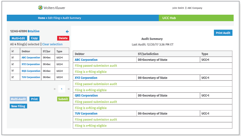
Task: Toggle the select-all checkbox in table header
Action: pos(12,51)
